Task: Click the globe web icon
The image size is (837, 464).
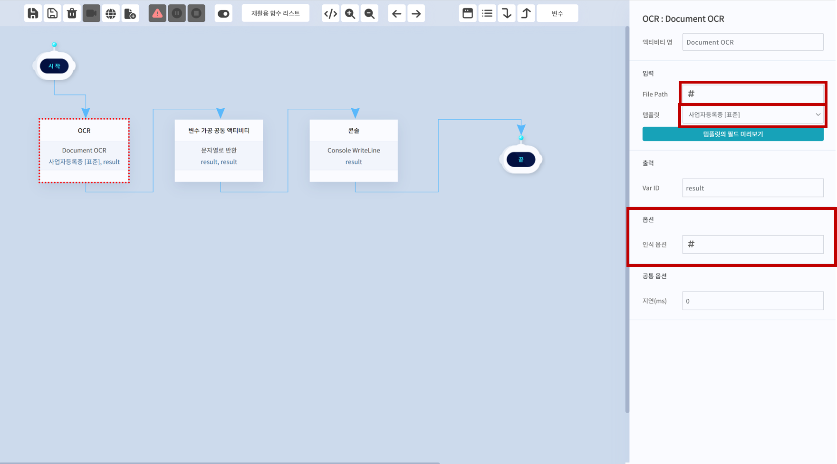Action: 111,13
